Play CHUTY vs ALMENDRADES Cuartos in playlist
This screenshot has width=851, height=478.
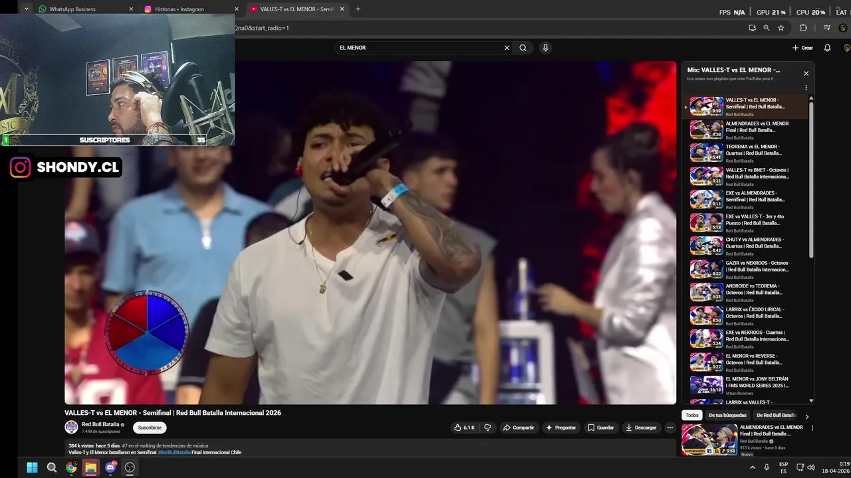click(745, 246)
